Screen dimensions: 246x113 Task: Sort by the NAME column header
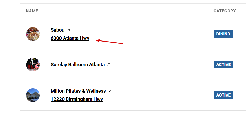click(32, 11)
